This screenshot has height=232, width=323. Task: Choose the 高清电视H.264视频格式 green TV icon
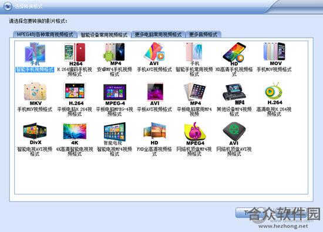tap(274, 93)
